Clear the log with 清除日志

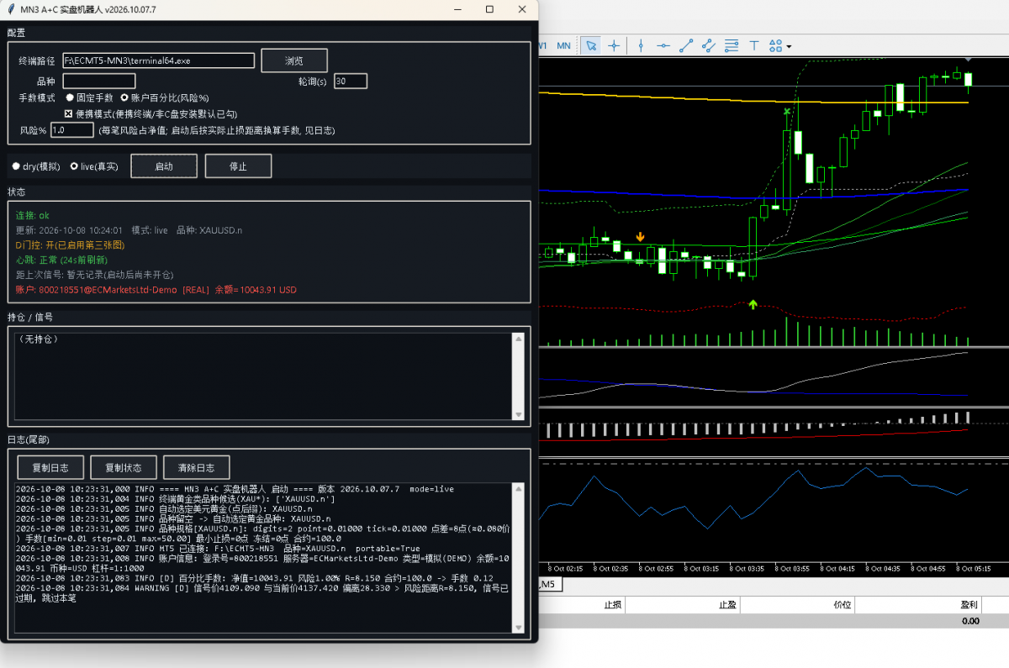tap(197, 467)
